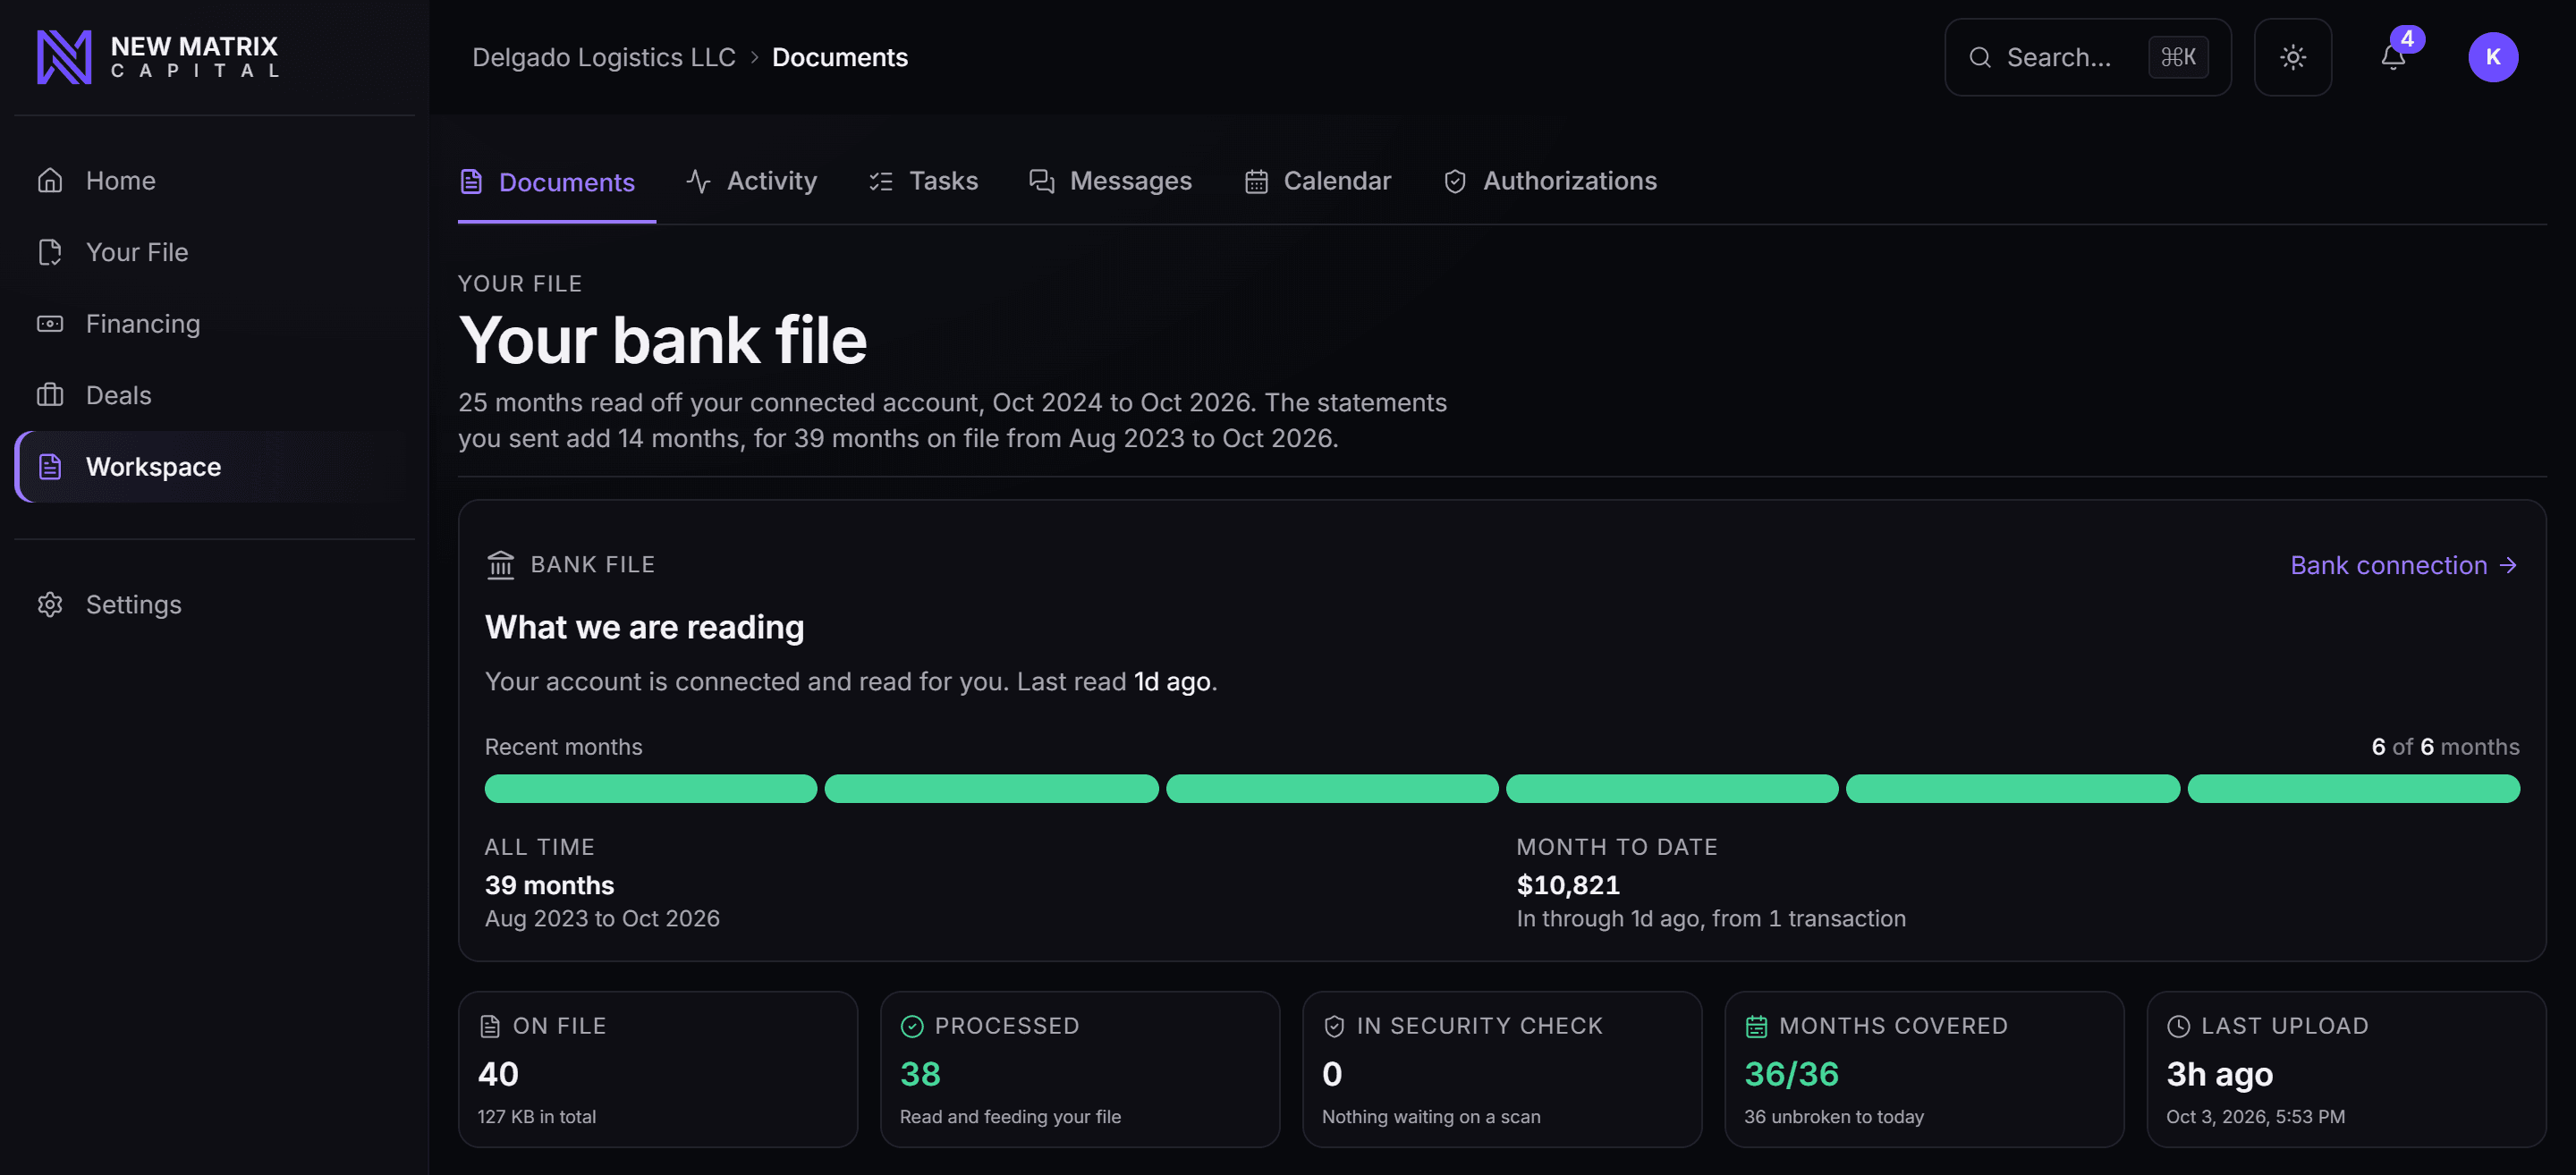This screenshot has height=1175, width=2576.
Task: Follow the Bank connection link
Action: click(x=2403, y=566)
